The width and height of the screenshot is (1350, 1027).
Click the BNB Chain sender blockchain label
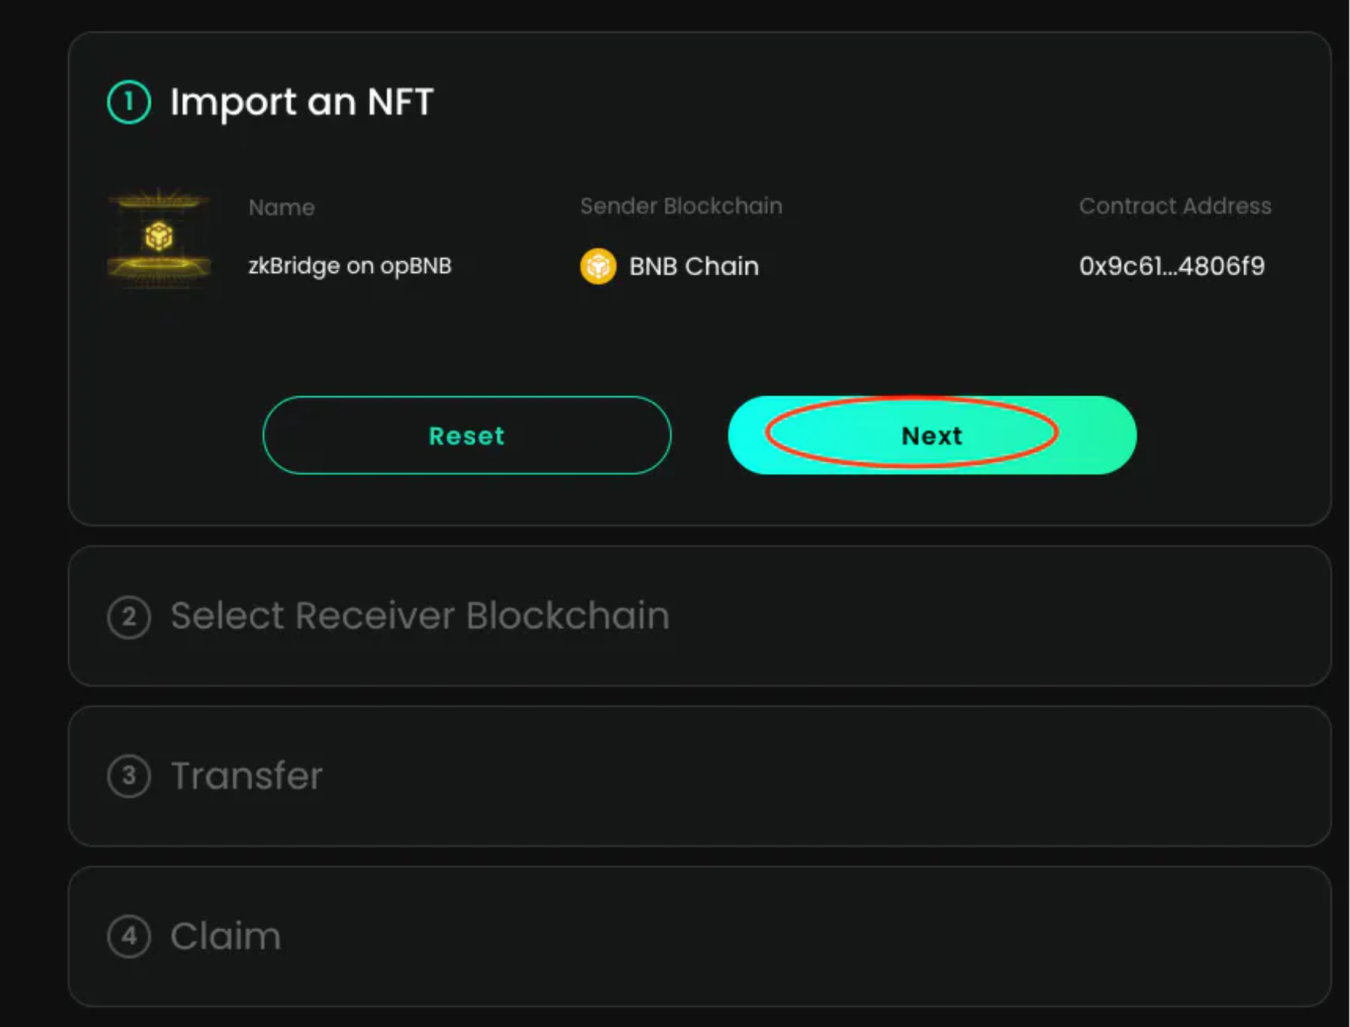tap(694, 266)
